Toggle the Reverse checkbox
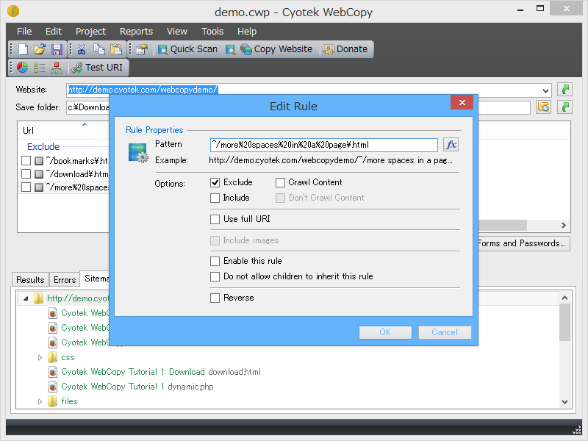This screenshot has height=441, width=588. (x=215, y=298)
